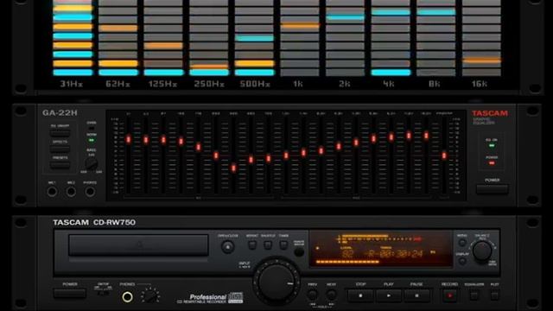Viewport: 553px width, 311px height.
Task: Click the CD-RW750 Power button
Action: 69,294
